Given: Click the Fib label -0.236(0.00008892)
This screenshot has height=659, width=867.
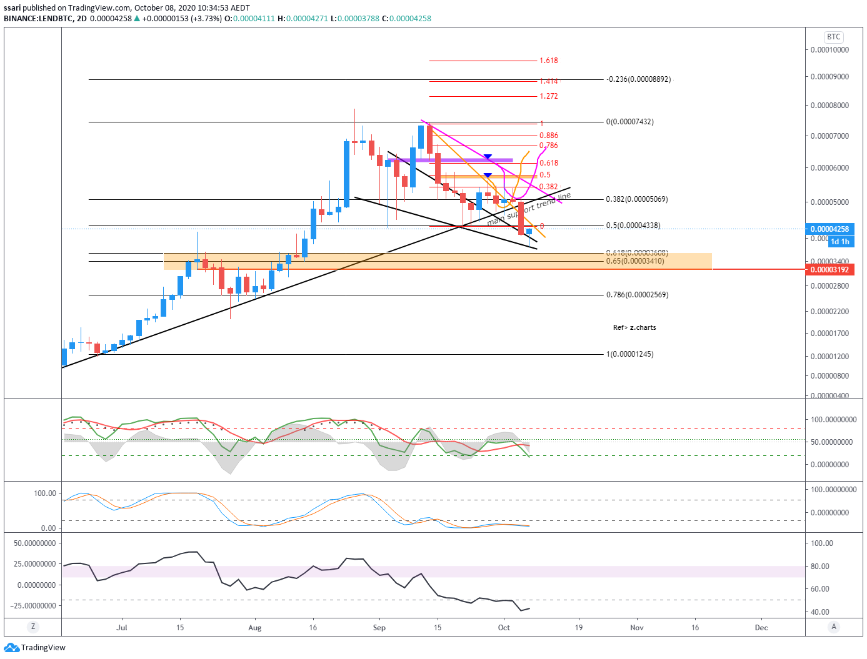Looking at the screenshot, I should [638, 79].
